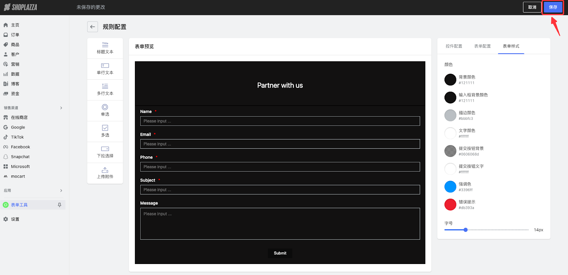
Task: Click the 字号 font size slider handle
Action: click(465, 230)
